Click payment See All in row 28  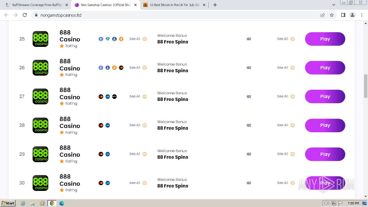[x=135, y=125]
